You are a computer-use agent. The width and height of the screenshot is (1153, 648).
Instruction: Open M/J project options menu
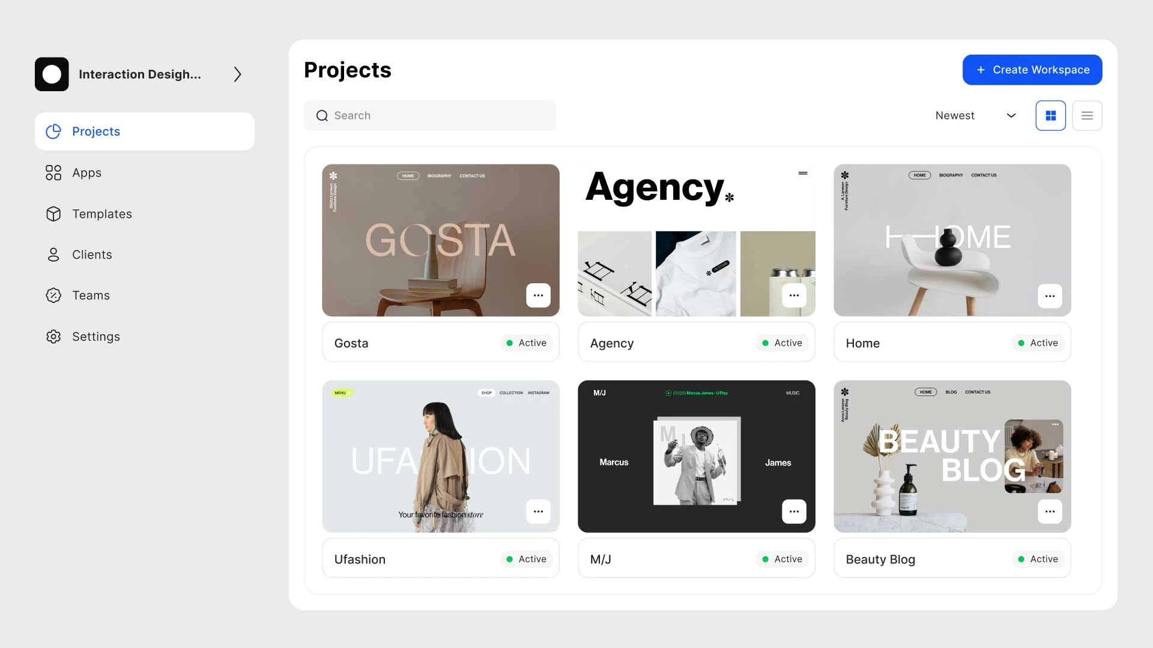793,511
